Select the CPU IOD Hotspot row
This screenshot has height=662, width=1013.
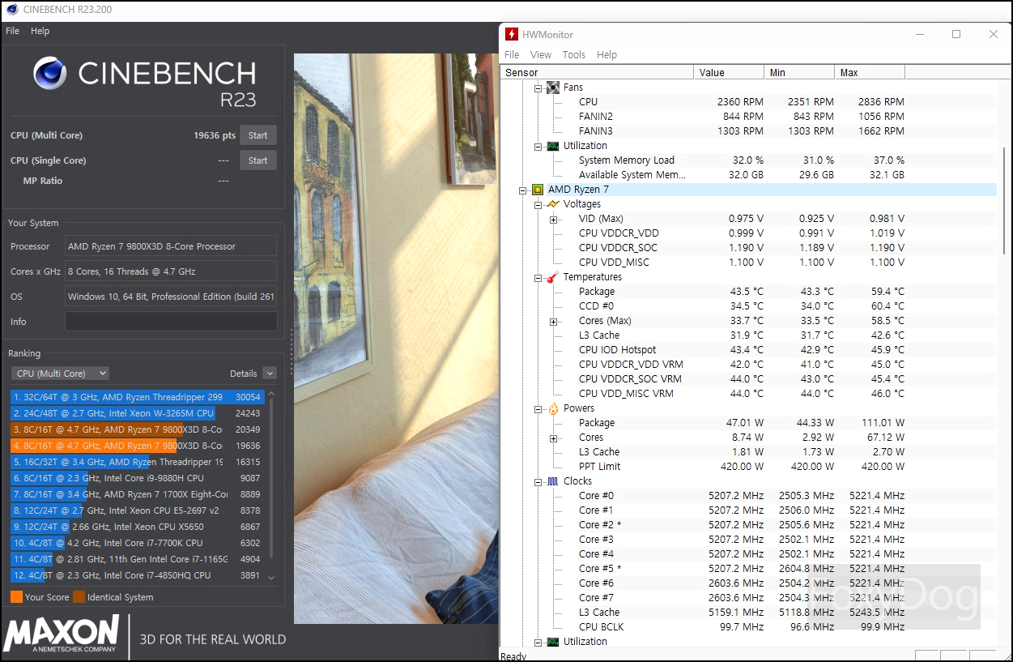tap(749, 350)
